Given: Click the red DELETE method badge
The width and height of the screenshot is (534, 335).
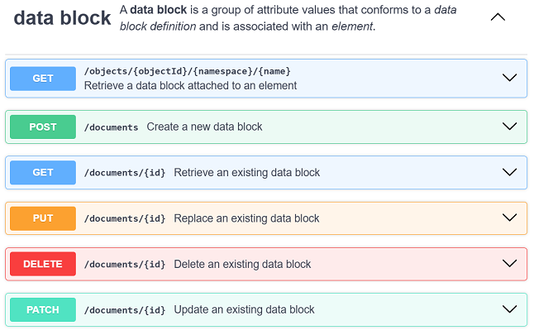Looking at the screenshot, I should coord(43,264).
